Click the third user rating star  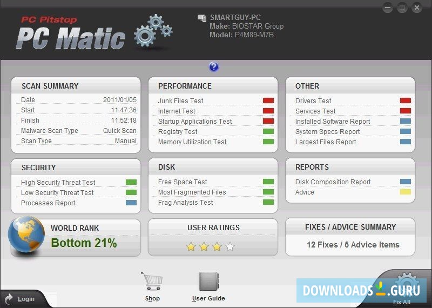[217, 246]
